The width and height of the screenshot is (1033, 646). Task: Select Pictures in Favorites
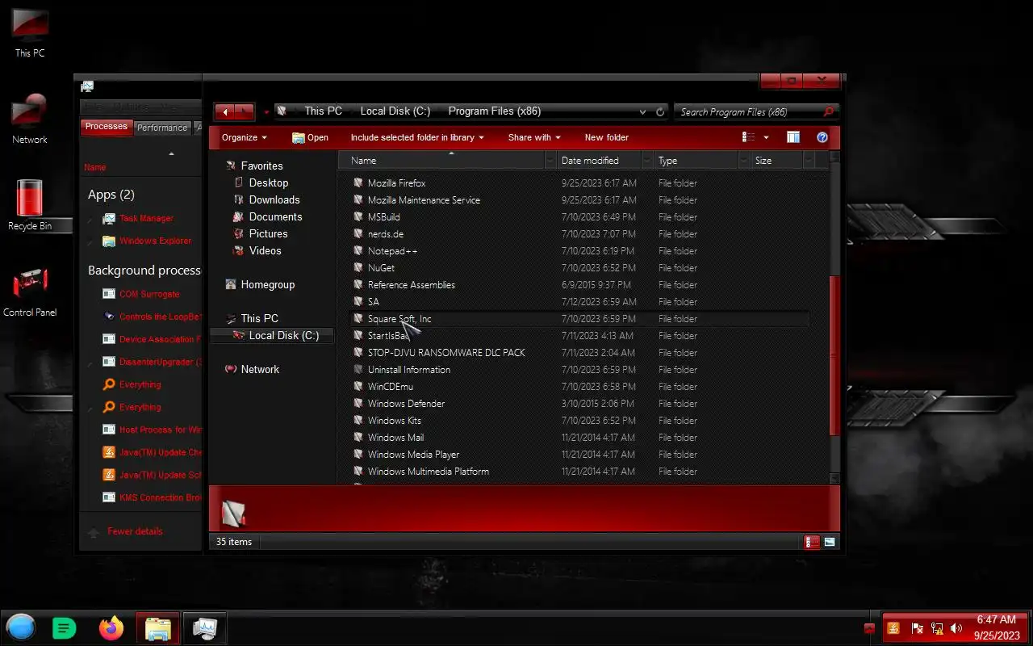click(x=268, y=234)
